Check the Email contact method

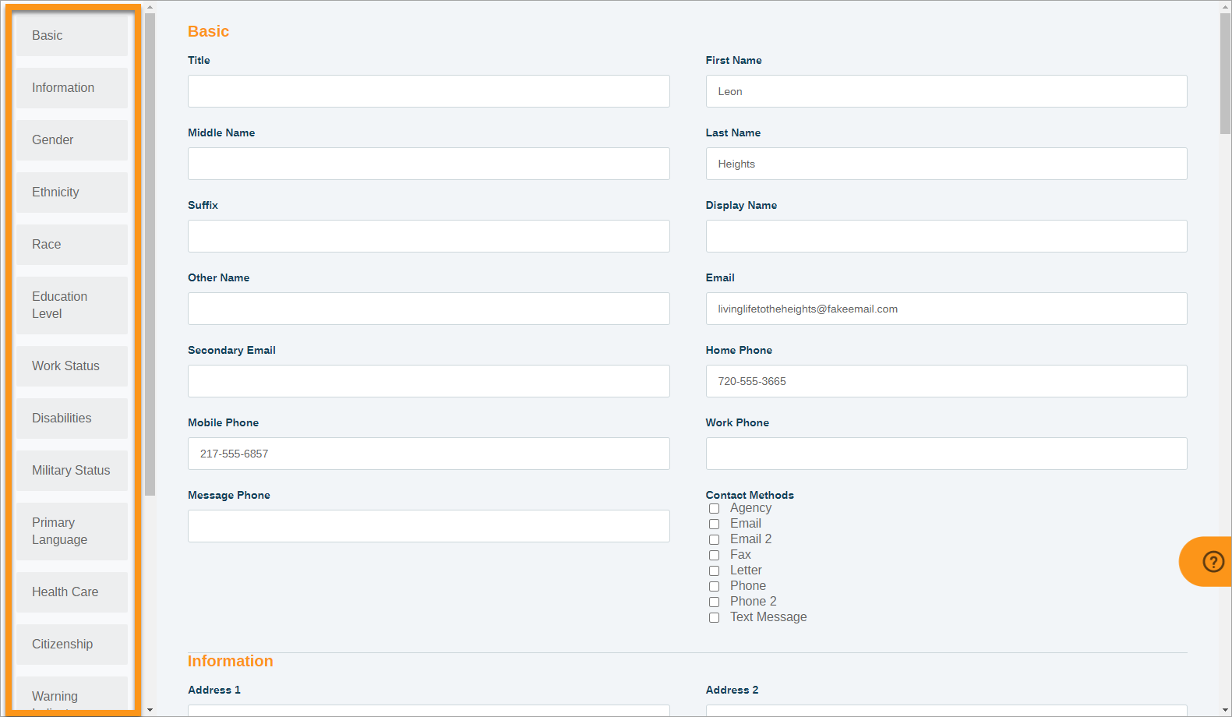click(714, 525)
